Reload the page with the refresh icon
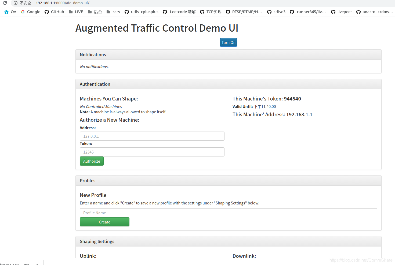 5,3
